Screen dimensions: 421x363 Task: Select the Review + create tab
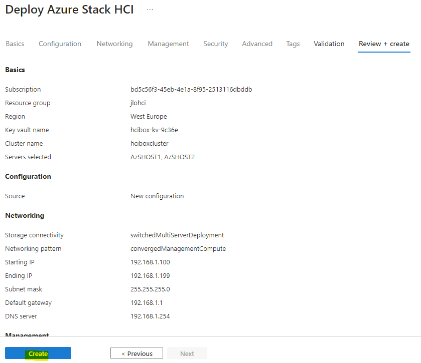pyautogui.click(x=384, y=44)
